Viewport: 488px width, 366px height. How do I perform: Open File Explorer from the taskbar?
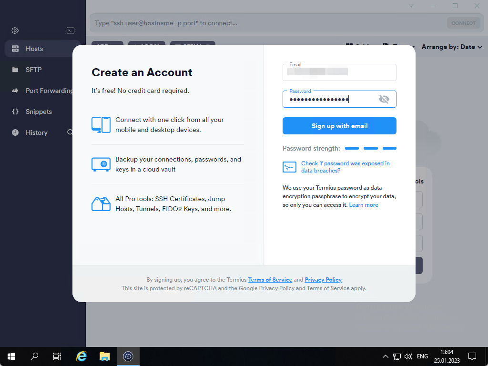tap(105, 356)
